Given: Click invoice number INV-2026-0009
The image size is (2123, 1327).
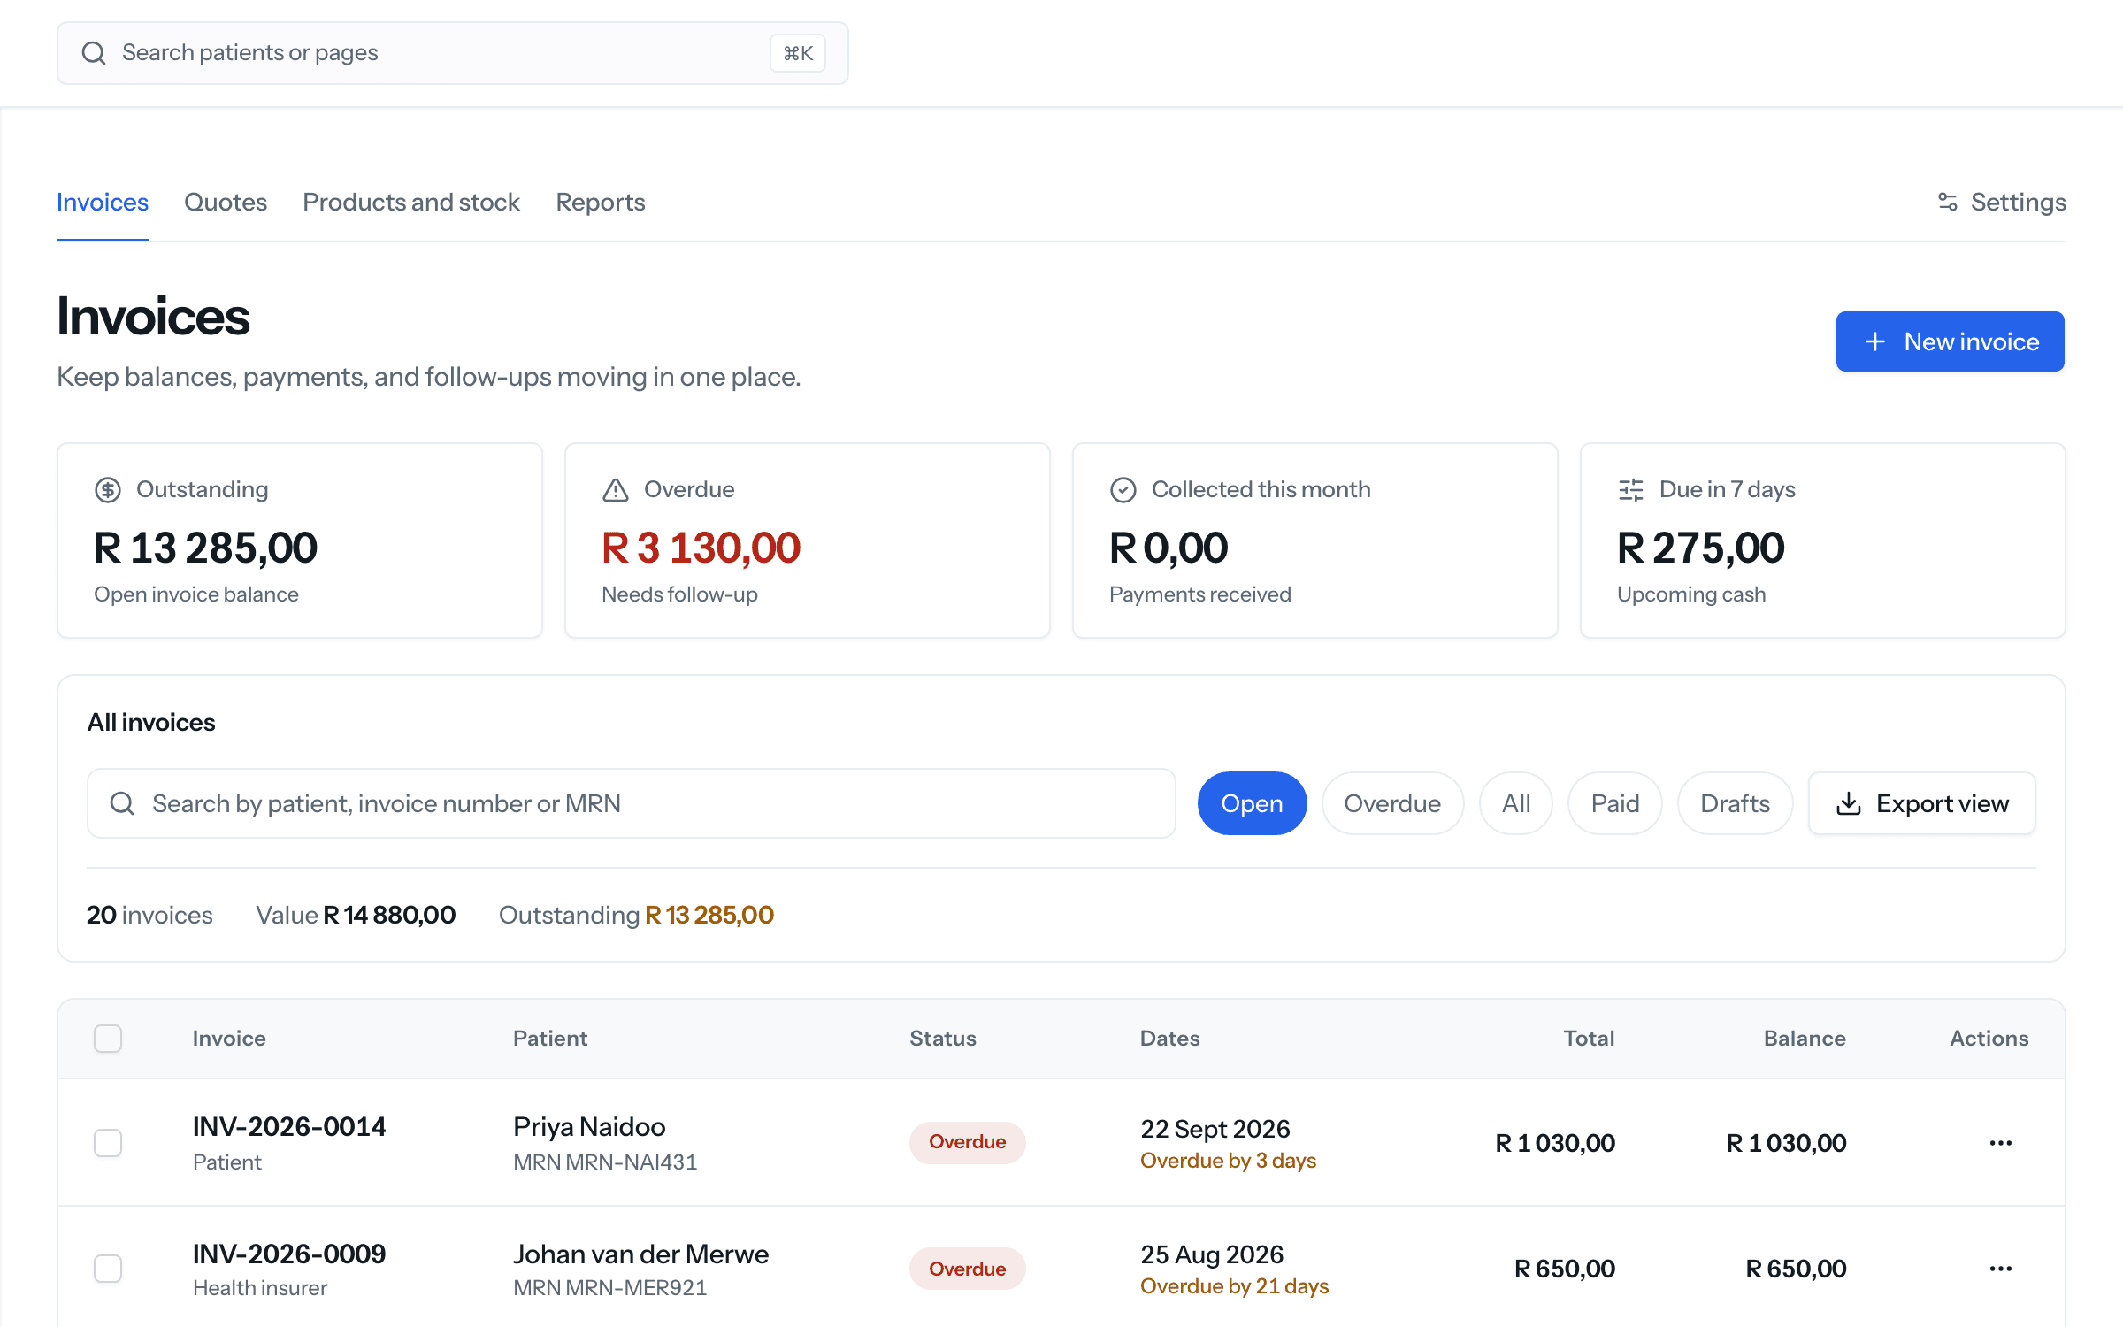Looking at the screenshot, I should [x=289, y=1254].
